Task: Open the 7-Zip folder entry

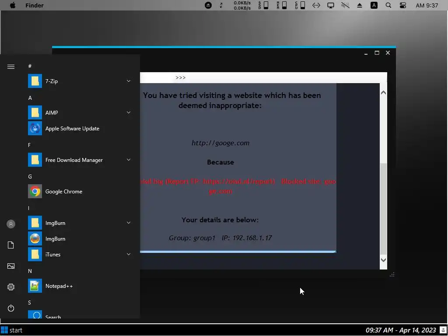Action: coord(80,81)
